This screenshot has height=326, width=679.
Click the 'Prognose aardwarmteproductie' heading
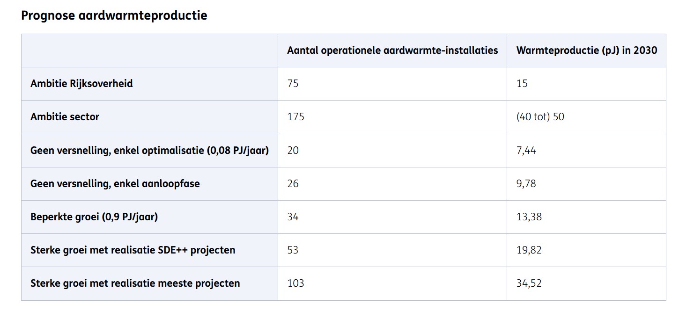[x=114, y=16]
